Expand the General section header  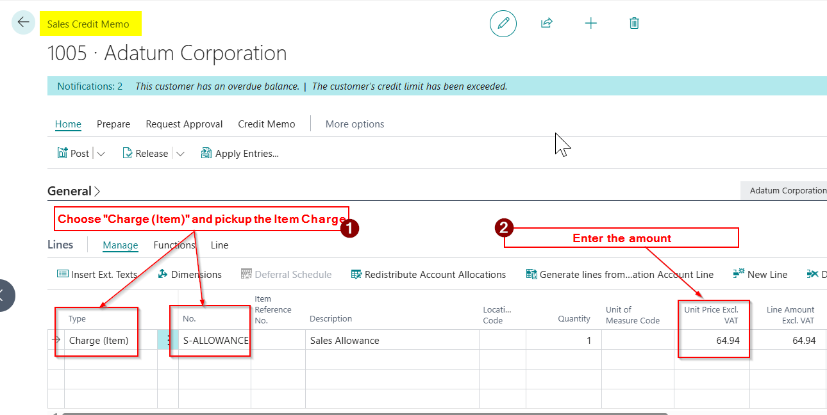(74, 191)
